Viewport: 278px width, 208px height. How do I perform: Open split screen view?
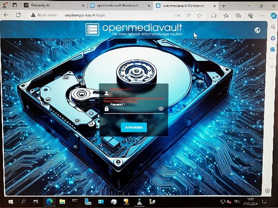(214, 15)
